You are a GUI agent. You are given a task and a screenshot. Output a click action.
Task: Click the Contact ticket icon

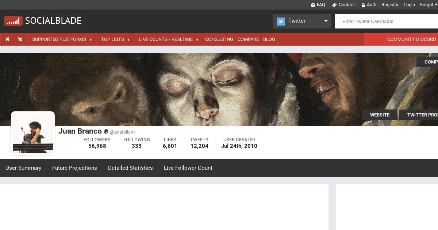[x=334, y=5]
